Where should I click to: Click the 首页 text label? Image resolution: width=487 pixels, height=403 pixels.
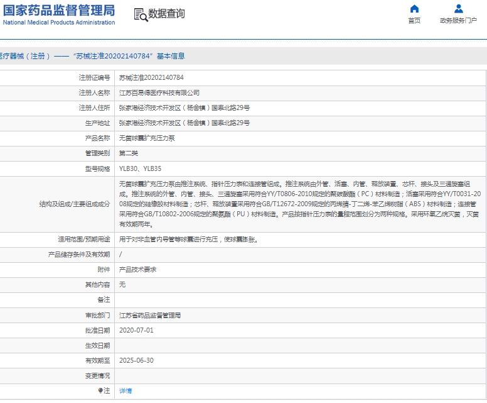tap(414, 21)
